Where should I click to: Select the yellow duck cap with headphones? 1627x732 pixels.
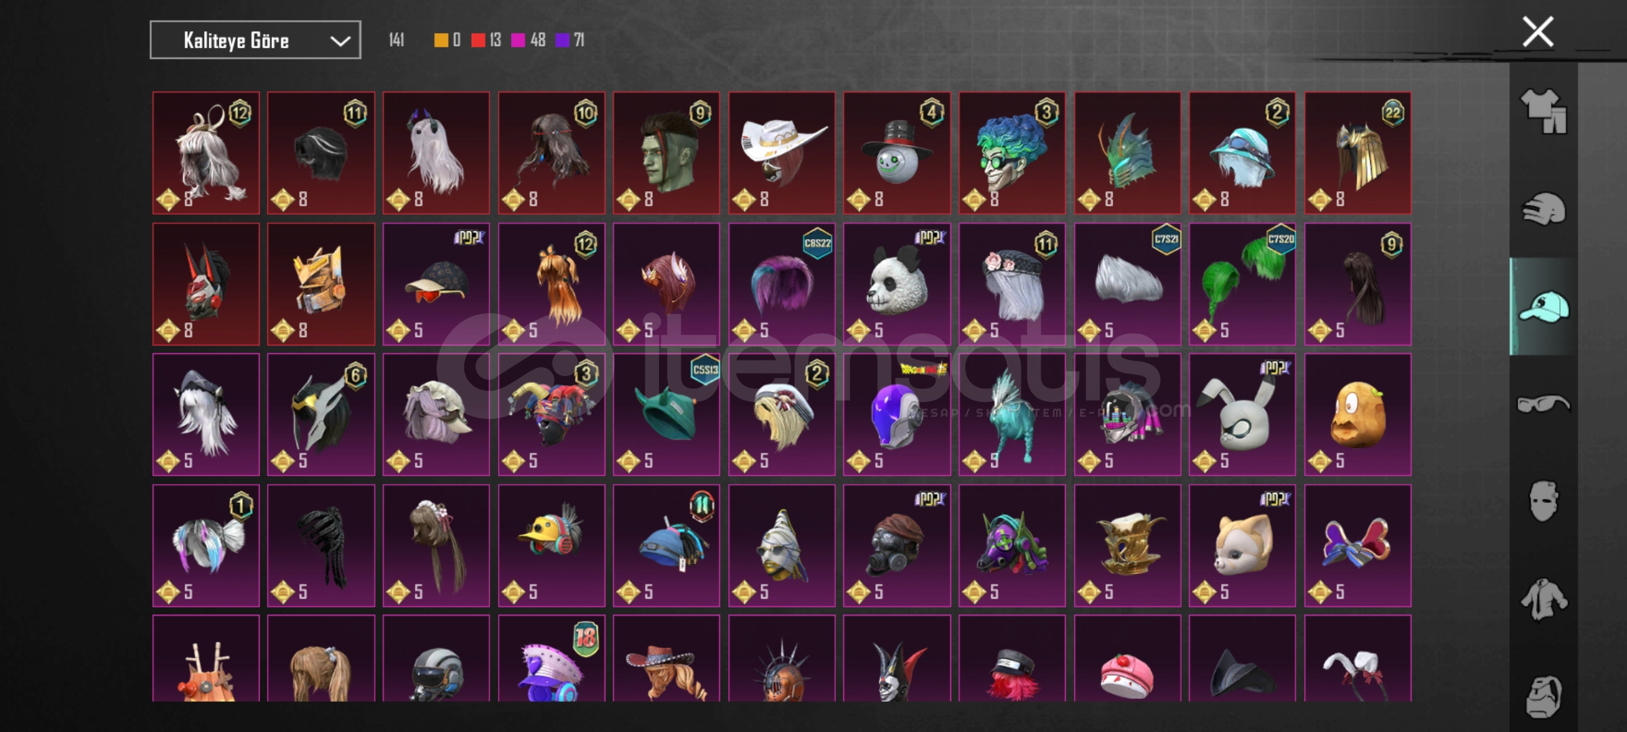coord(552,546)
